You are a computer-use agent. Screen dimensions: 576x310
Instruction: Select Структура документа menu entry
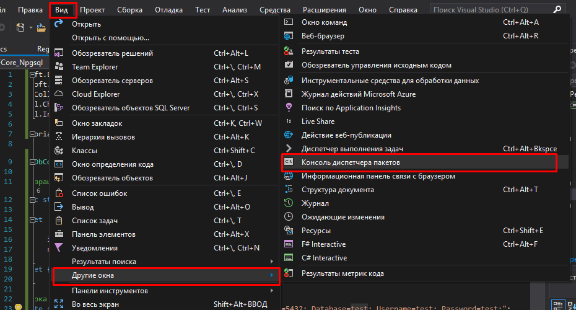pos(425,189)
